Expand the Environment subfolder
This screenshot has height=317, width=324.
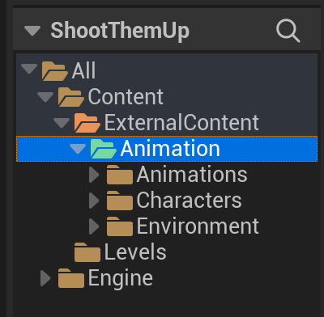pos(94,226)
